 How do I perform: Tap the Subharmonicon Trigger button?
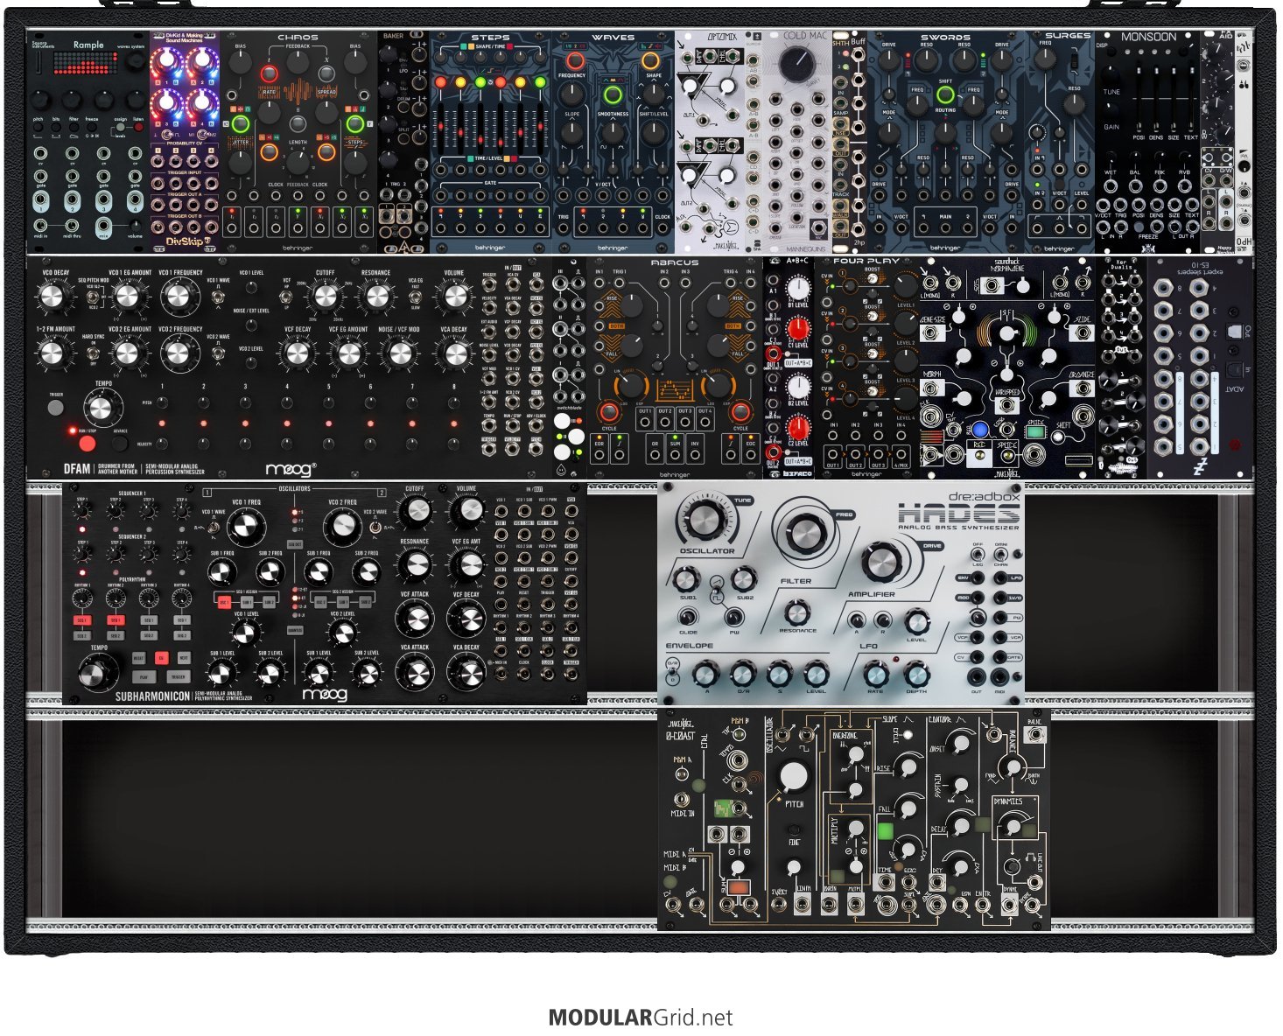(x=178, y=677)
